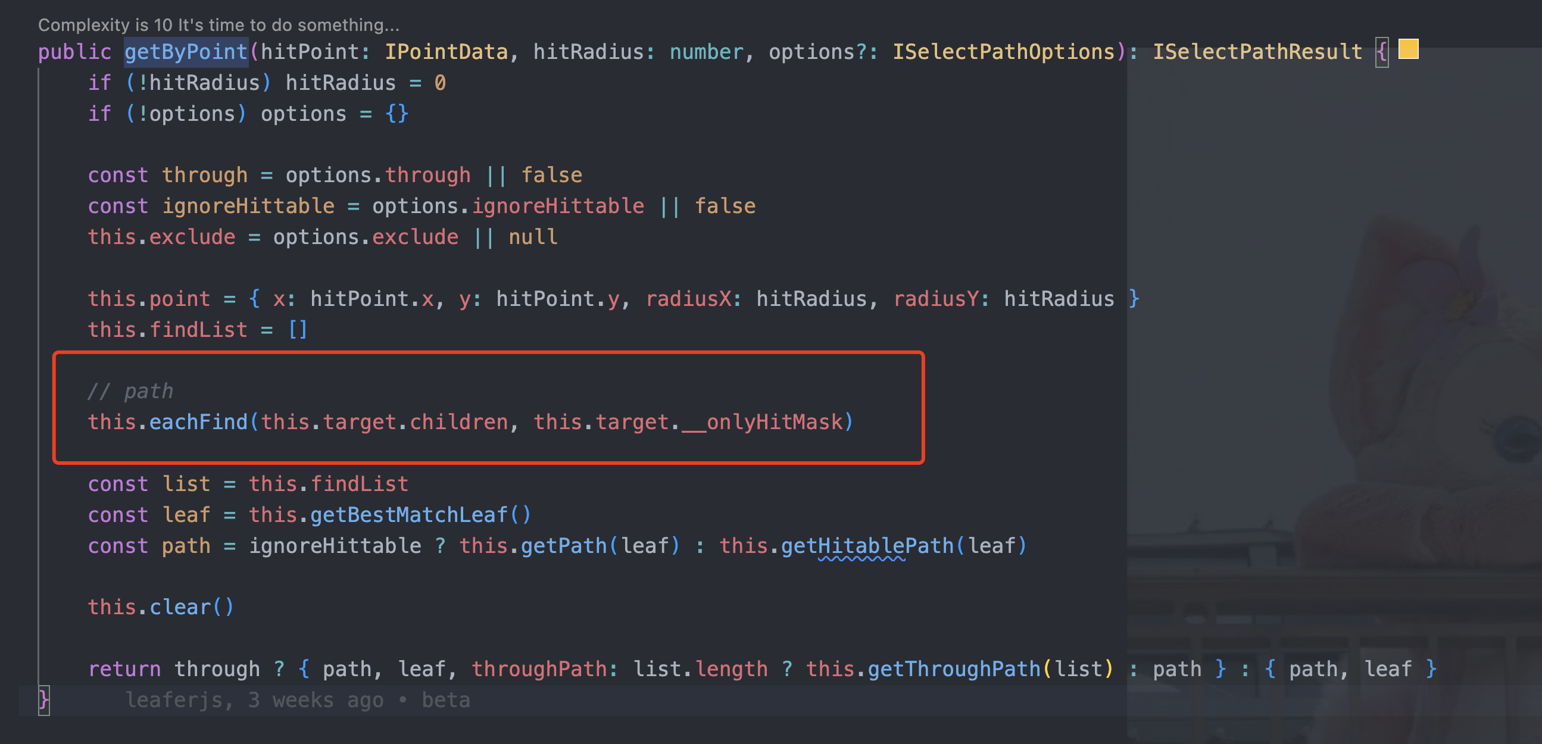Screen dimensions: 1542x744
Task: Select the getByPoint function name
Action: (186, 51)
